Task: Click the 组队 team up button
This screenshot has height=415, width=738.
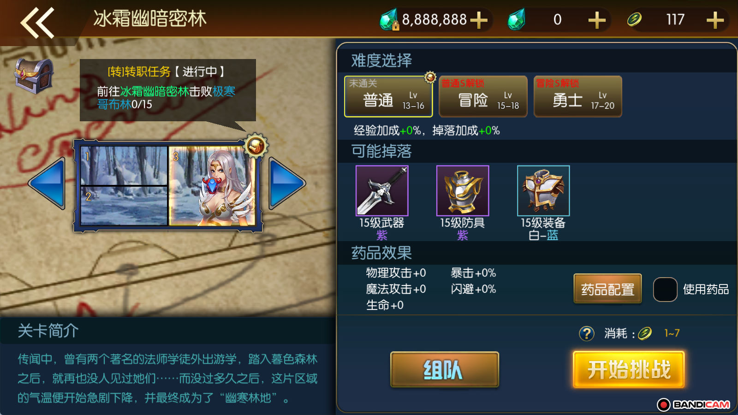Action: pyautogui.click(x=445, y=370)
